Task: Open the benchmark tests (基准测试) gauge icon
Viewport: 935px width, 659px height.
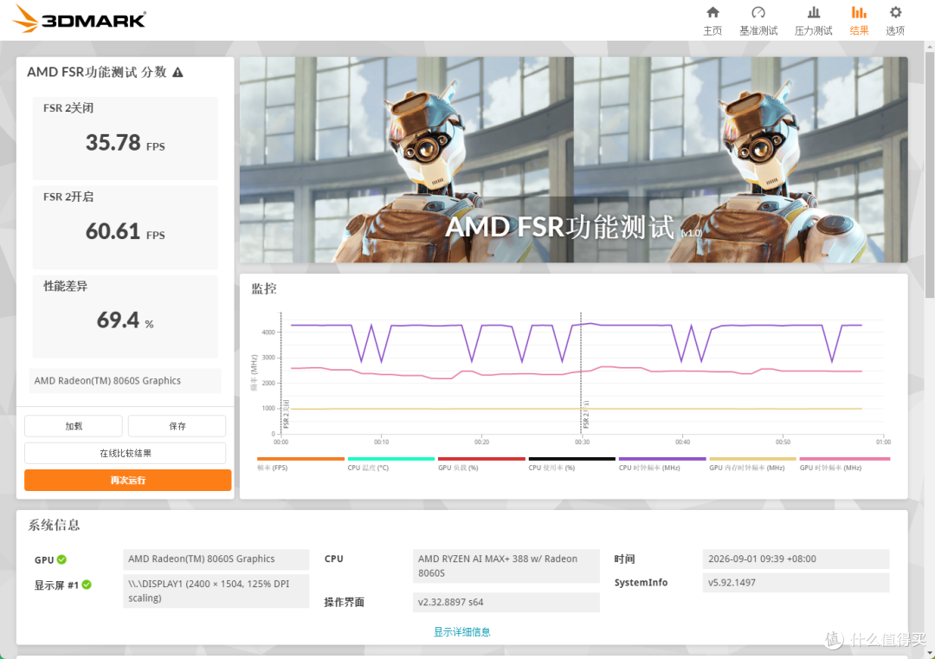Action: (758, 12)
